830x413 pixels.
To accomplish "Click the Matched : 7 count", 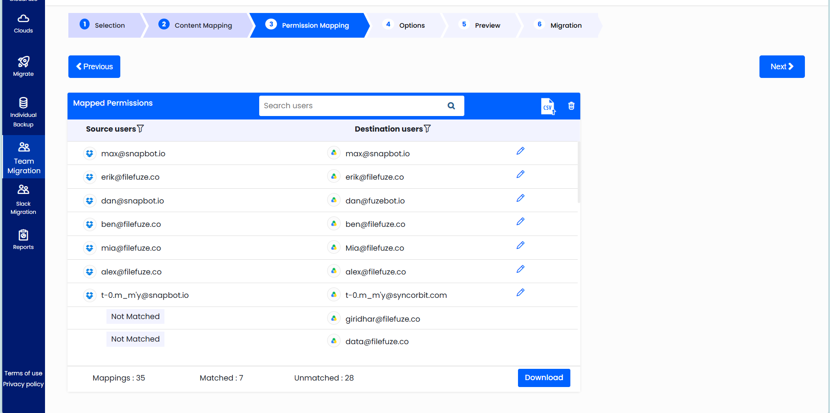I will tap(221, 378).
